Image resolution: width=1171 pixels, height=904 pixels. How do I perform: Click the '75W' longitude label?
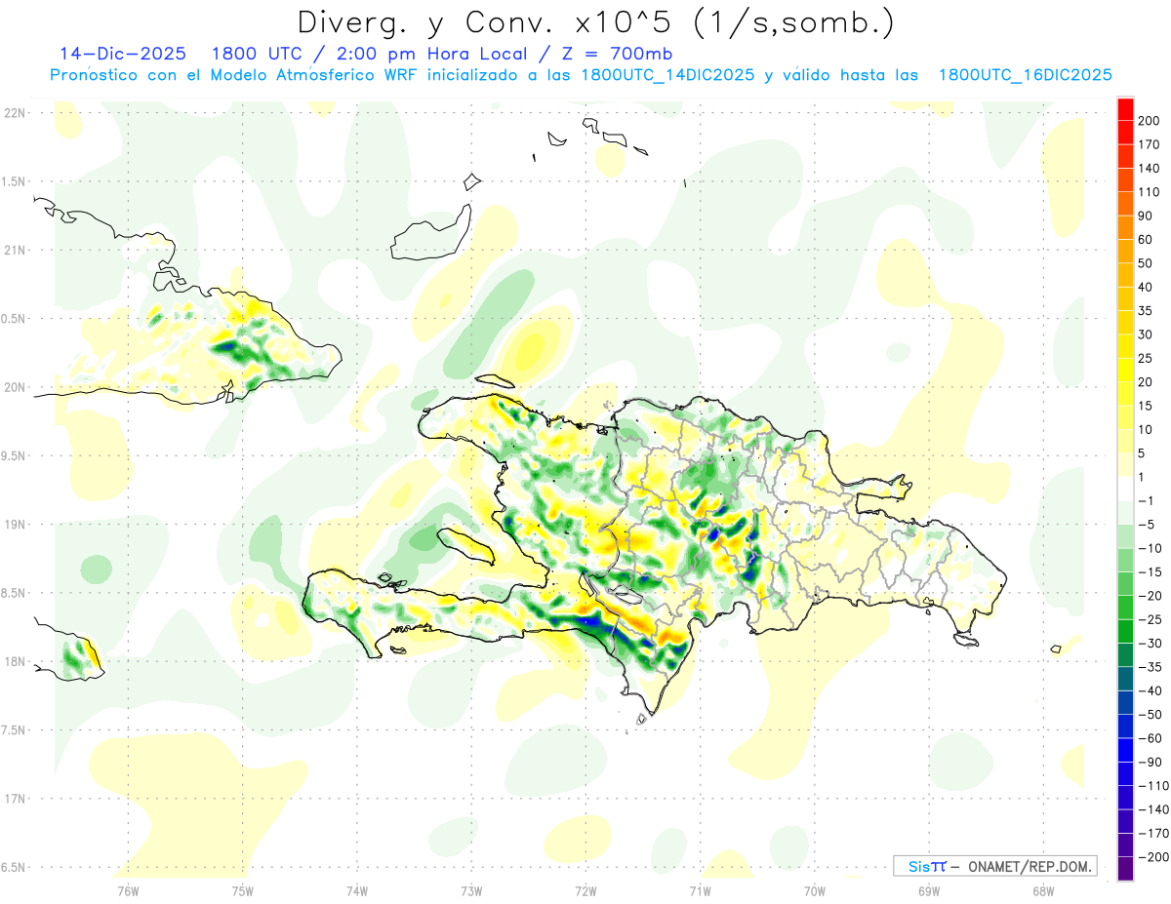[242, 890]
